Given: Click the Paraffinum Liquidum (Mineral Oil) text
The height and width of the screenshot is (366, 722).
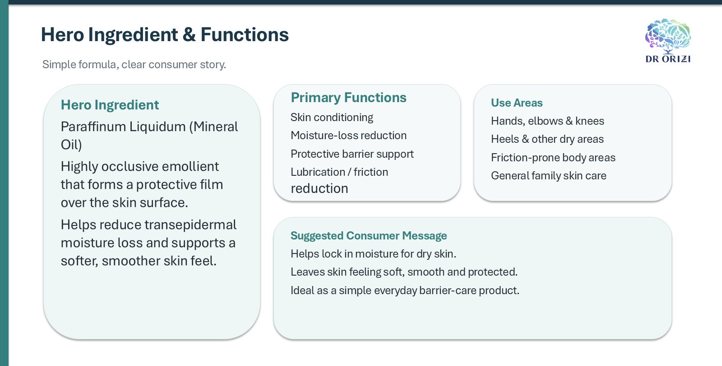Looking at the screenshot, I should click(x=149, y=136).
